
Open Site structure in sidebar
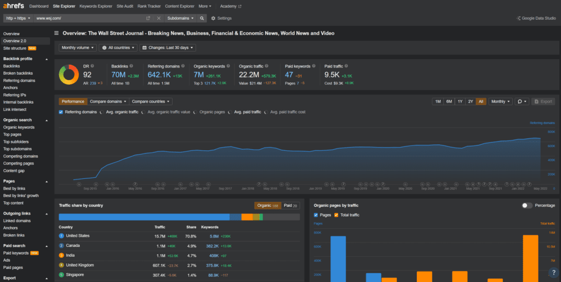pyautogui.click(x=15, y=48)
